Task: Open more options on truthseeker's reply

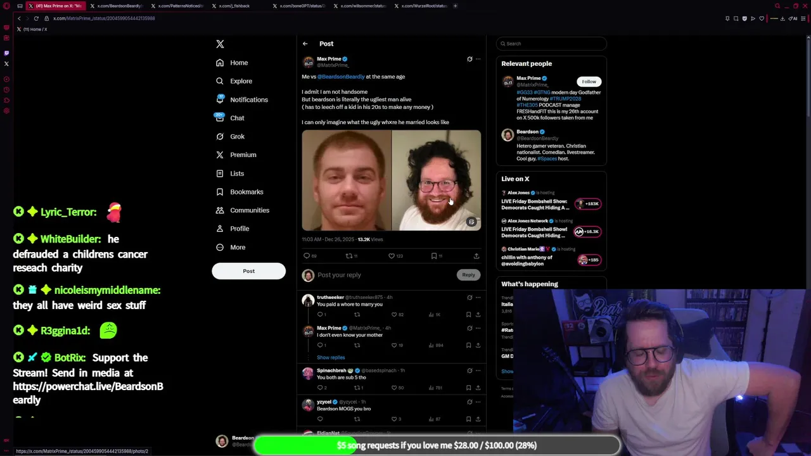Action: pos(478,298)
